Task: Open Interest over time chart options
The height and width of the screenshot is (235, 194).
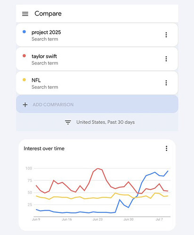Action: pos(166,148)
